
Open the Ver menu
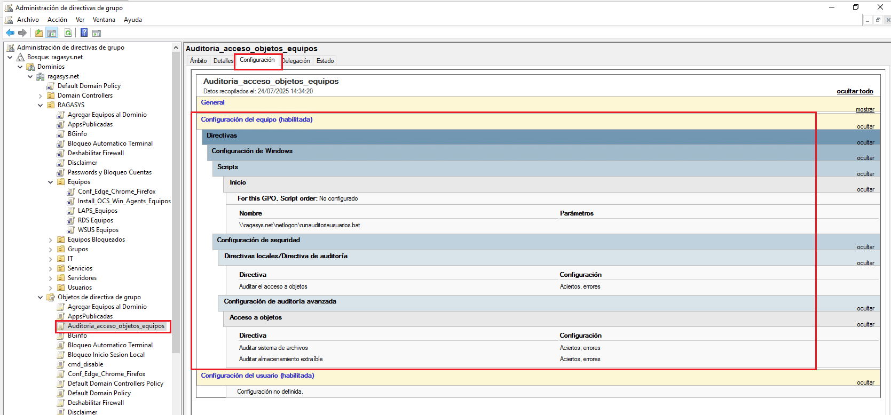pyautogui.click(x=80, y=20)
